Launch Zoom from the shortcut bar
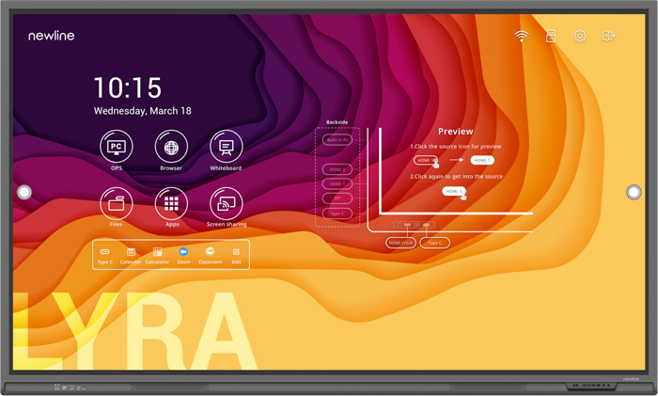This screenshot has height=396, width=658. tap(183, 252)
